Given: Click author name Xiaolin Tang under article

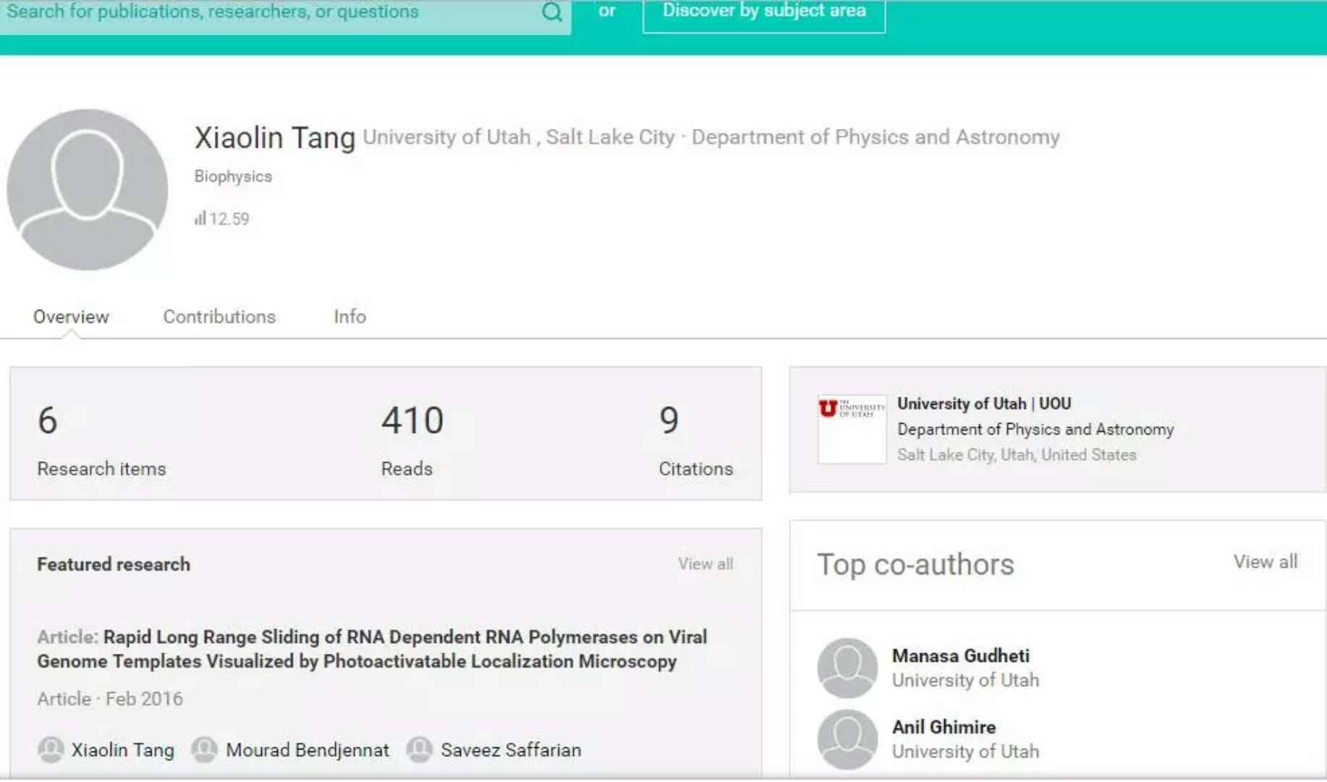Looking at the screenshot, I should point(122,749).
